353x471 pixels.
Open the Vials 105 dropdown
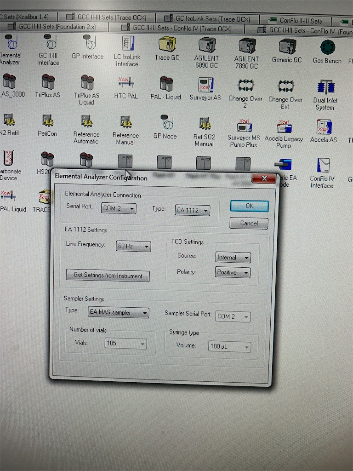125,343
